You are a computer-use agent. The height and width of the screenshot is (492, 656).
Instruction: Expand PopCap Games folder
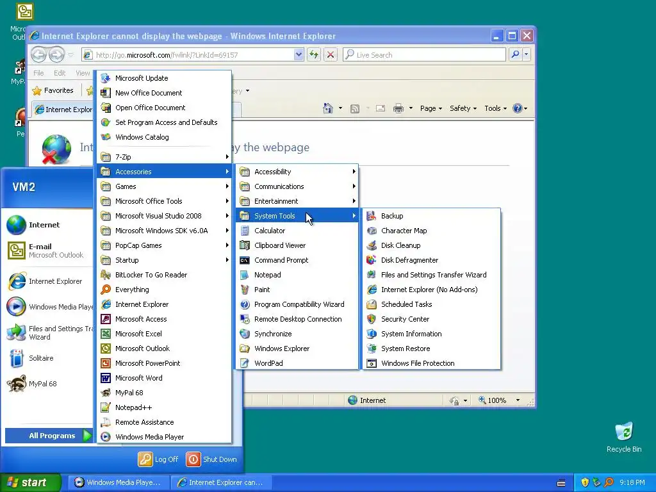(x=164, y=245)
